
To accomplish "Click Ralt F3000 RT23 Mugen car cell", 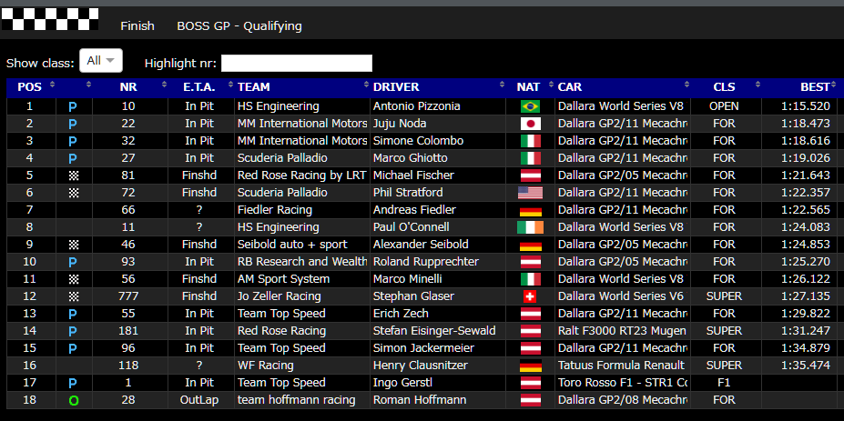I will click(x=622, y=331).
